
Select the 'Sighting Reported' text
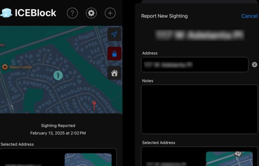pyautogui.click(x=58, y=126)
